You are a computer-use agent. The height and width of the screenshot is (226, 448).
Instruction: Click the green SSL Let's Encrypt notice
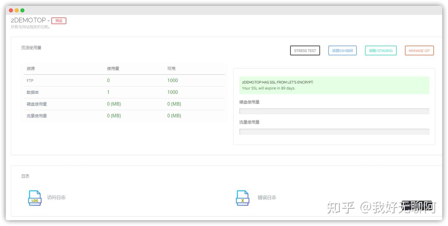coord(334,85)
